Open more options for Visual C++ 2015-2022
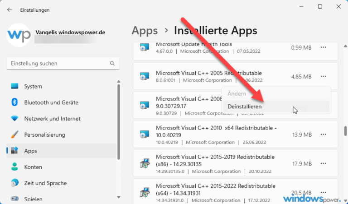 tap(323, 192)
